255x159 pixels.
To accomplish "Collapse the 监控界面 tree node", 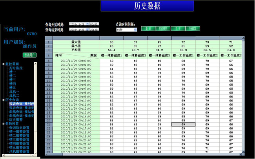I will coord(4,64).
